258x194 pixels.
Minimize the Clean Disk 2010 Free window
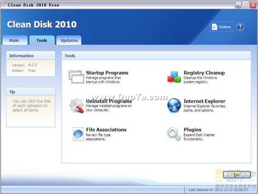coord(238,5)
